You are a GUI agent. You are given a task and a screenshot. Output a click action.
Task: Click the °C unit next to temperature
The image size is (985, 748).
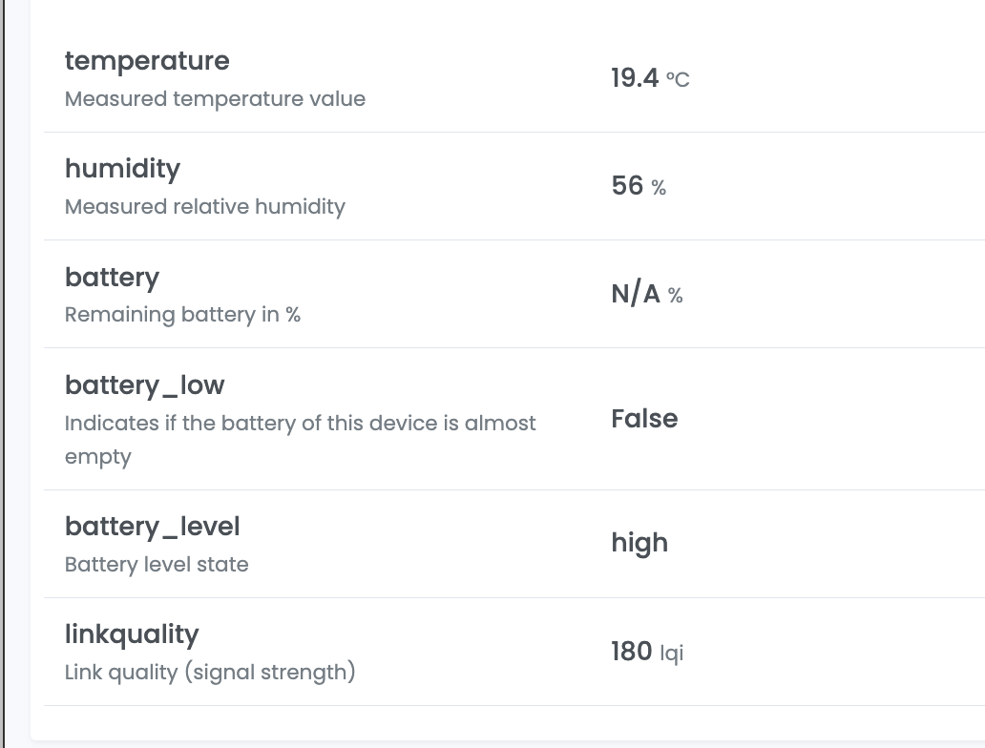click(678, 80)
